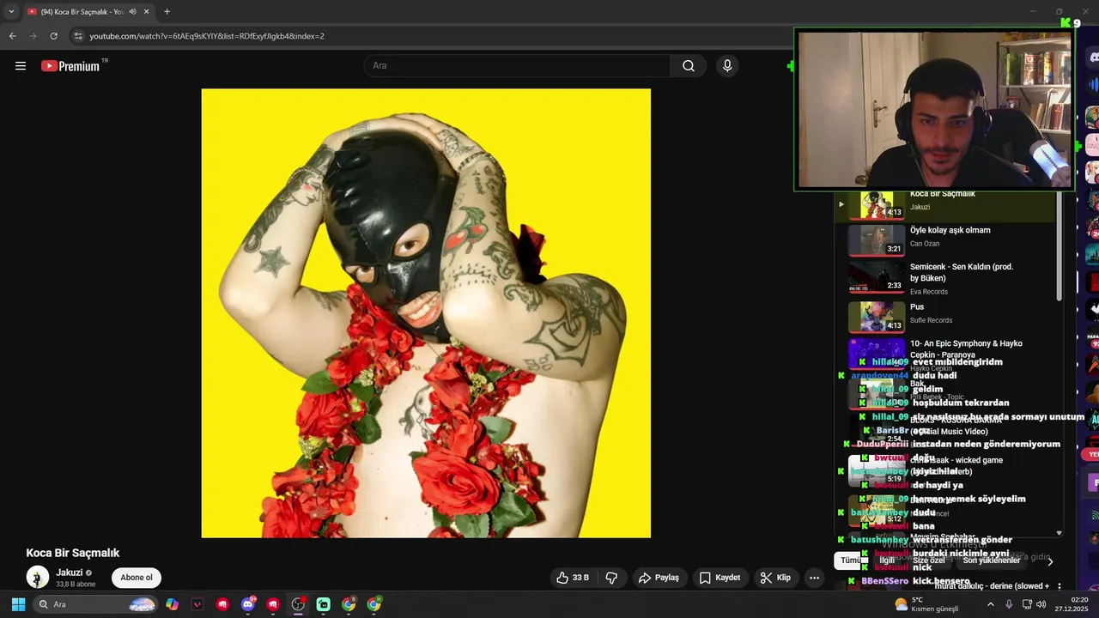Expand hidden system tray icons chevron
This screenshot has height=618, width=1099.
pos(990,604)
